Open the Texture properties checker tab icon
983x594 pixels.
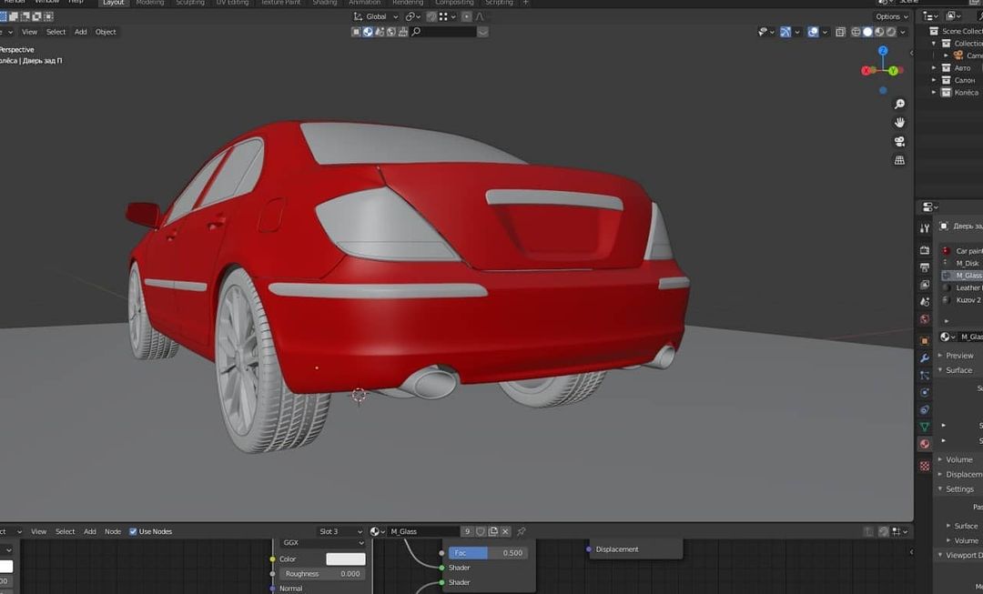pyautogui.click(x=925, y=466)
